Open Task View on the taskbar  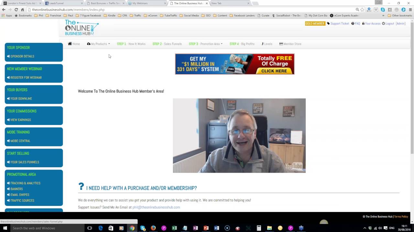[x=90, y=228]
